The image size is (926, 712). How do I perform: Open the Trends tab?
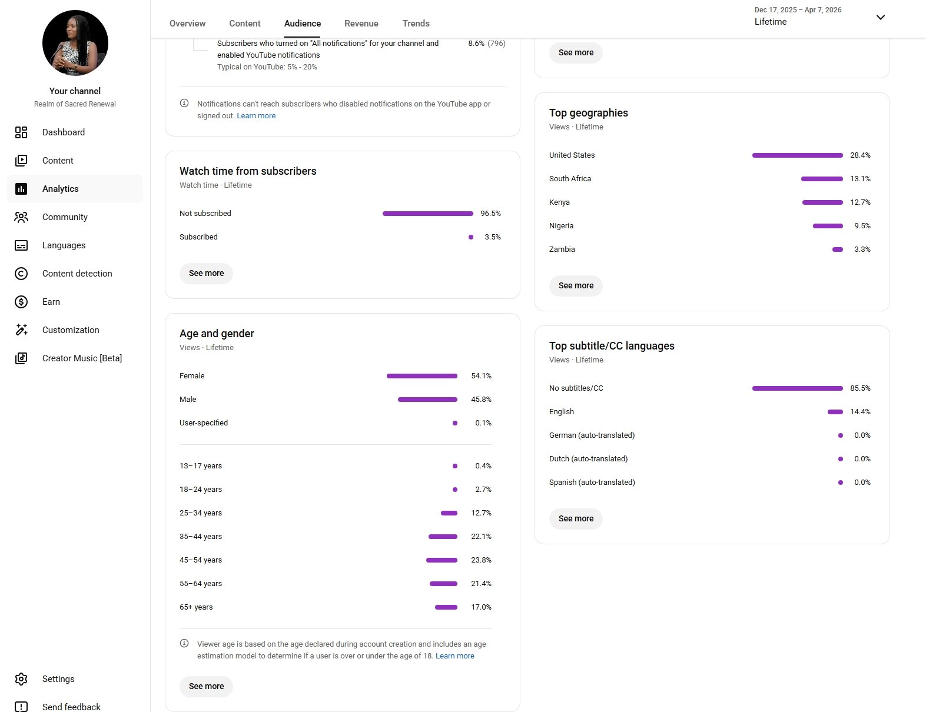416,24
